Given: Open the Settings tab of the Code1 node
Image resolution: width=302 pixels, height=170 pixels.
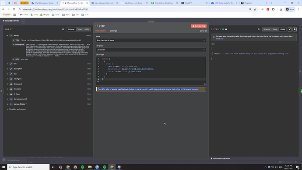Looking at the screenshot, I should 113,31.
